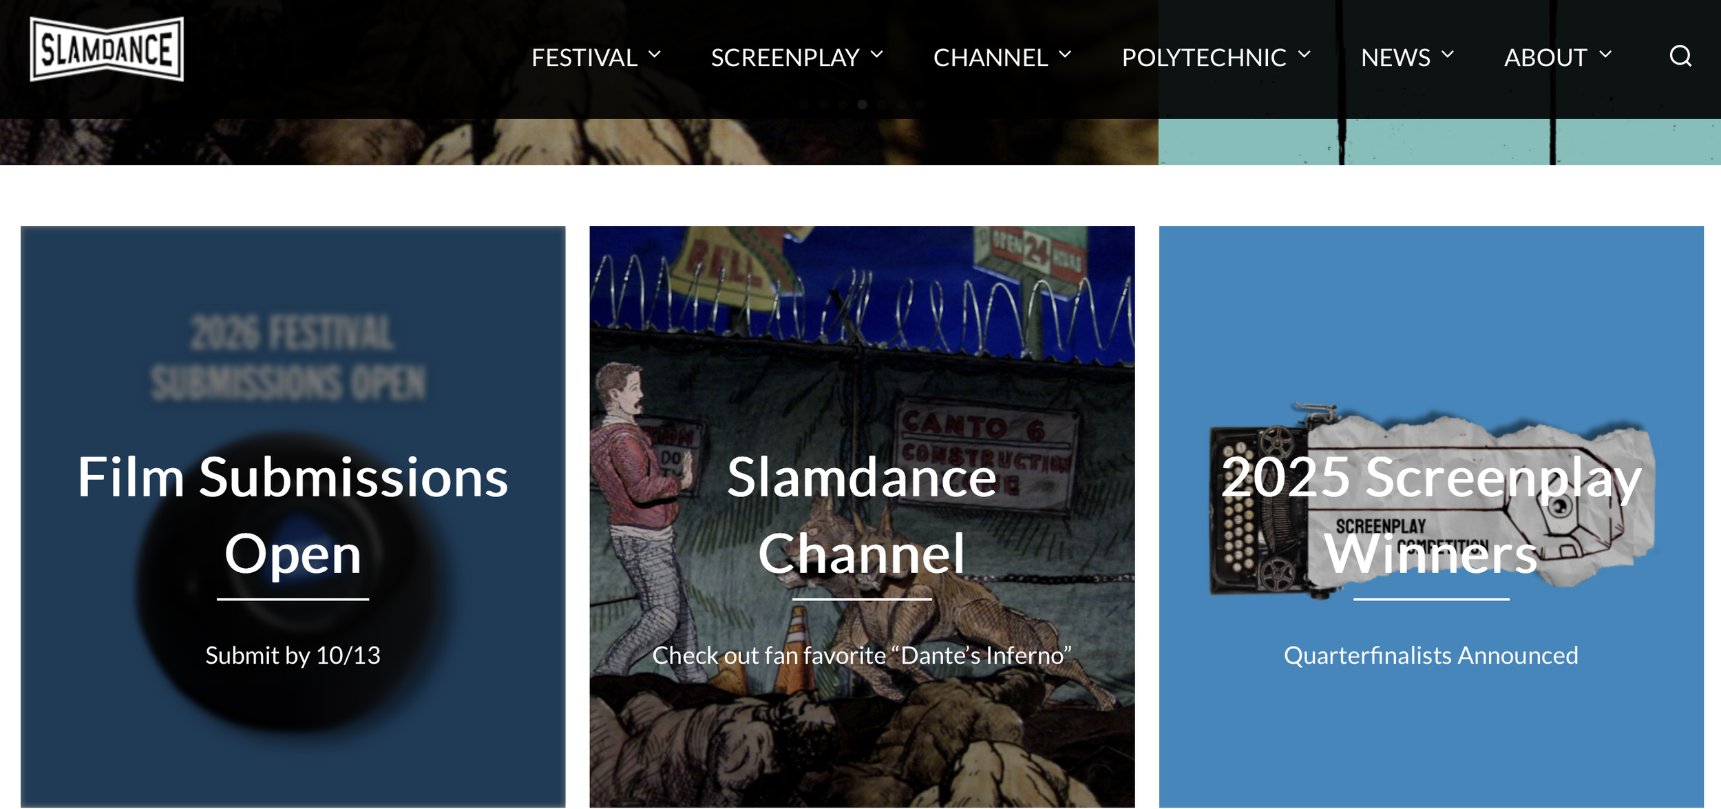1721x809 pixels.
Task: Select the POLYTECHNIC nav label
Action: pos(1203,57)
